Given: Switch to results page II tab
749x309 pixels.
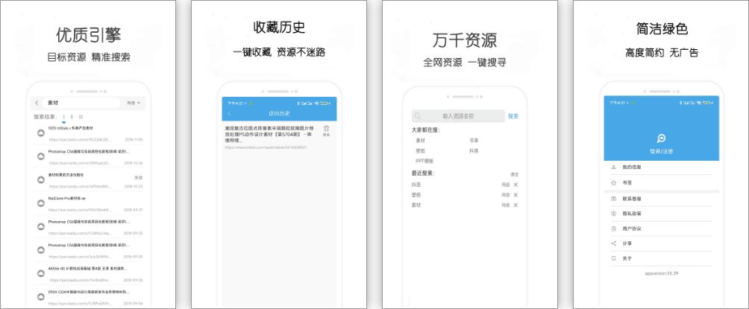Looking at the screenshot, I should (x=72, y=117).
